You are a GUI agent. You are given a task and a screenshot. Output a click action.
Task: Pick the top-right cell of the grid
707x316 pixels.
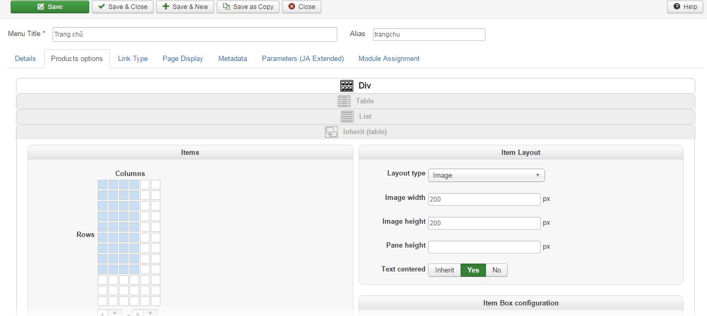[156, 185]
